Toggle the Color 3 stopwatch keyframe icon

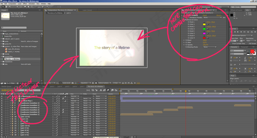188,33
